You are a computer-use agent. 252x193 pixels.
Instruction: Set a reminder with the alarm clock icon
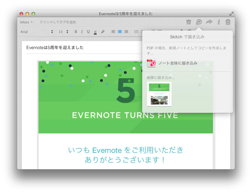click(x=189, y=22)
